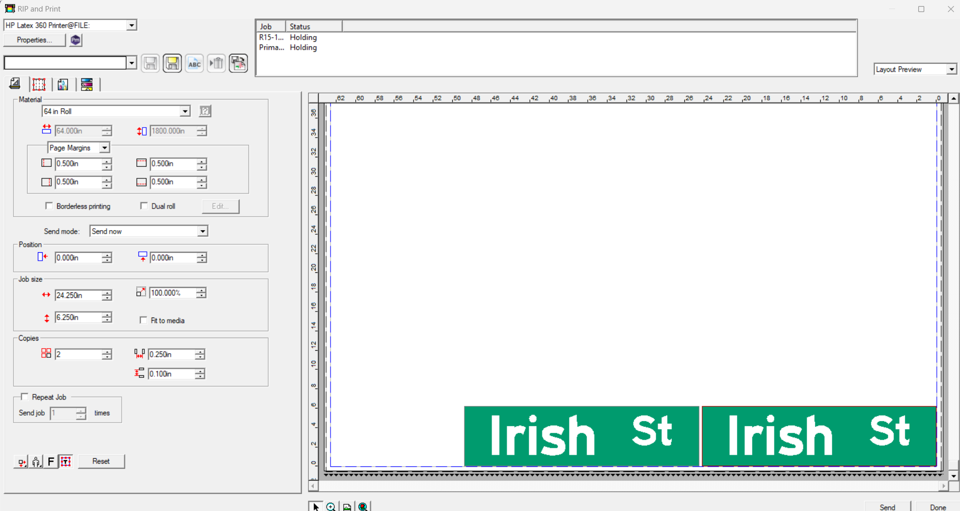The image size is (960, 511).
Task: Decrease the job width with the down arrow
Action: coord(107,298)
